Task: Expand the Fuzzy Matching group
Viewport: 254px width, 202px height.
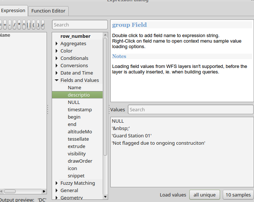Action: (56, 183)
